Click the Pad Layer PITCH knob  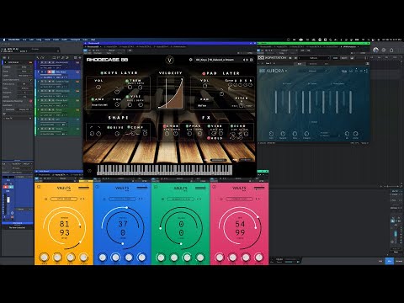click(241, 105)
